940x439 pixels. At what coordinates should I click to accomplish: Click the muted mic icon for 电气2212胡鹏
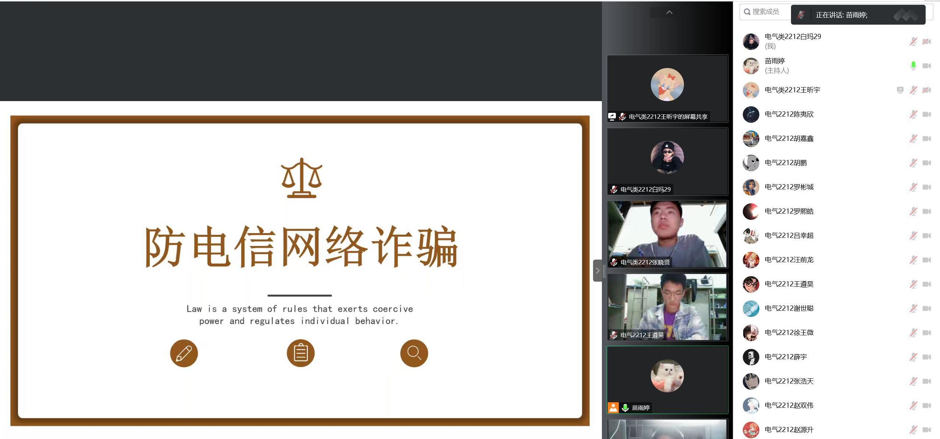[913, 163]
